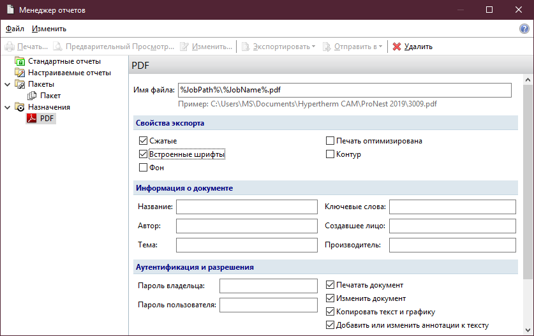534x336 pixels.
Task: Select Настраиваемые отчеты tree item
Action: [x=70, y=73]
